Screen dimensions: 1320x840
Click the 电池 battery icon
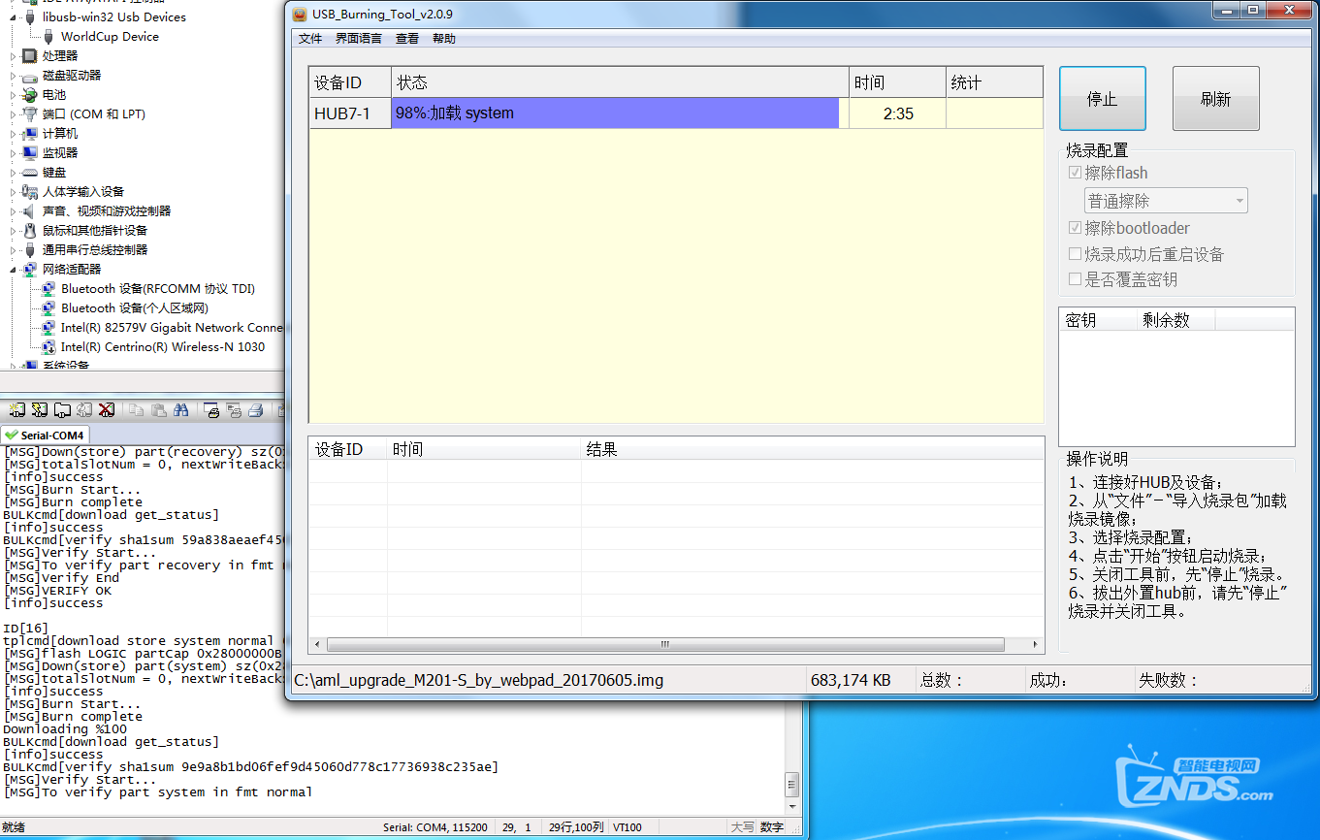click(x=30, y=94)
